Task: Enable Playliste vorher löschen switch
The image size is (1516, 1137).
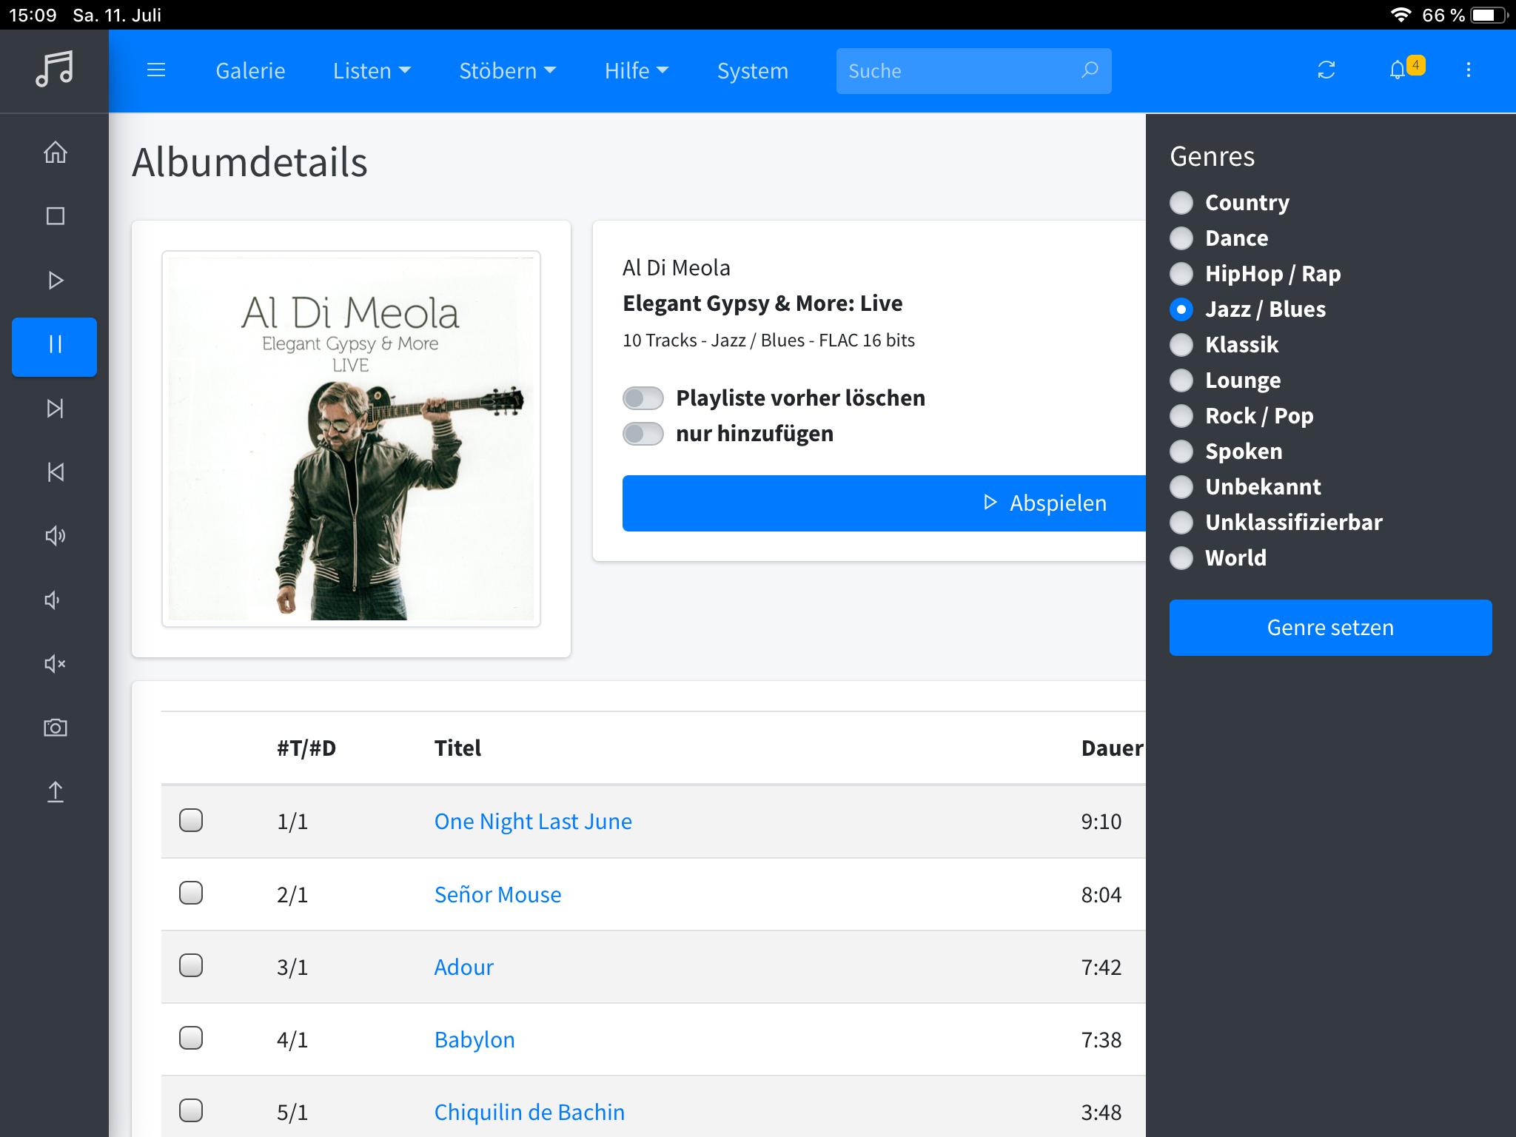Action: point(643,398)
